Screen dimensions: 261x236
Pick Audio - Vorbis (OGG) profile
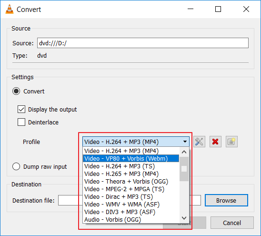coord(131,220)
